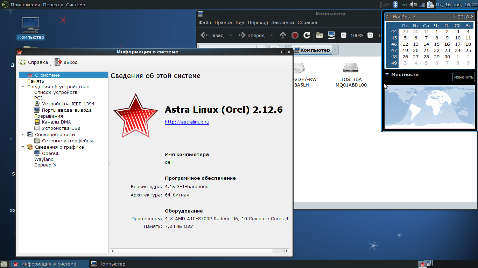478x268 pixels.
Task: Click the horizontal scrollbar in system info panel
Action: coord(200,251)
